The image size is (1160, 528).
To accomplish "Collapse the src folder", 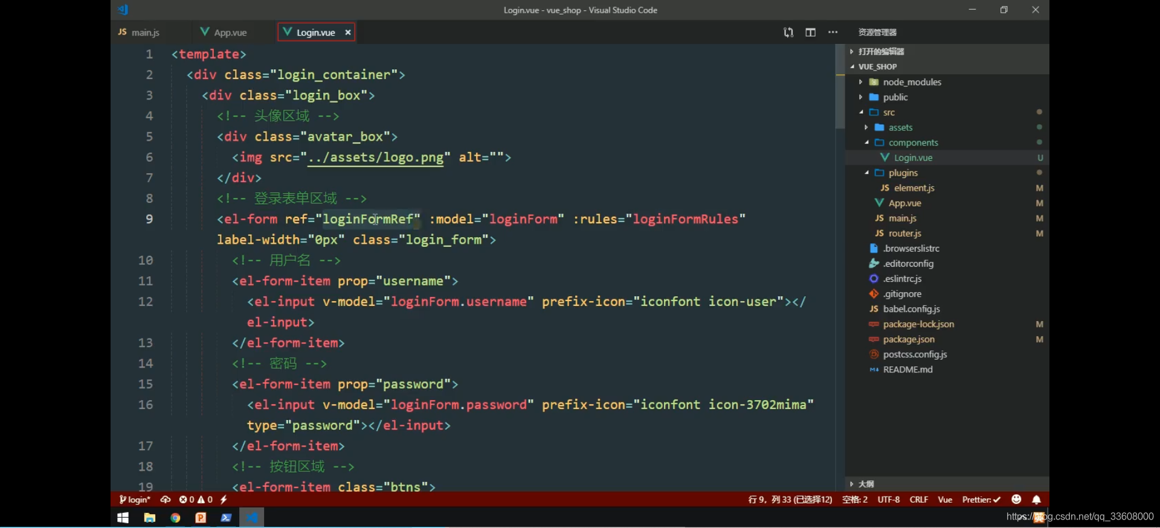I will click(x=860, y=112).
